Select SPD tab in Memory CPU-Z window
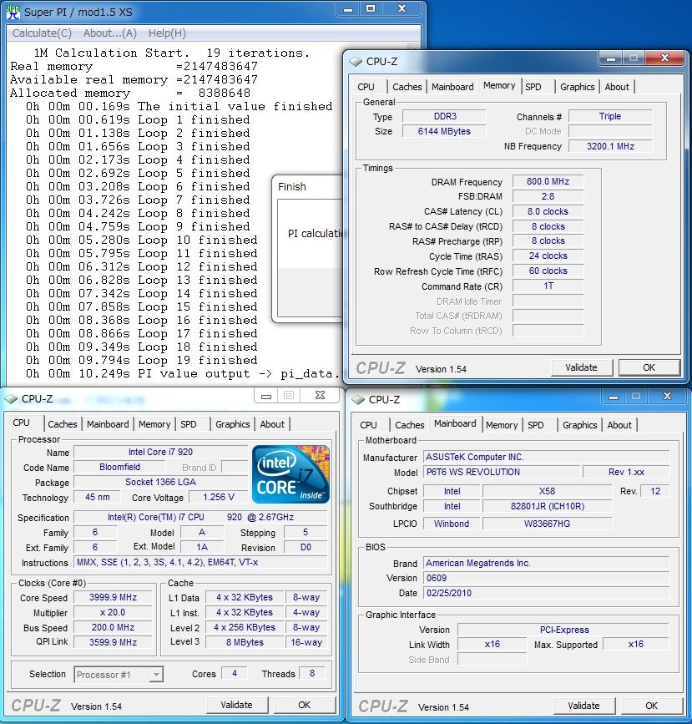Image resolution: width=692 pixels, height=724 pixels. pos(533,87)
